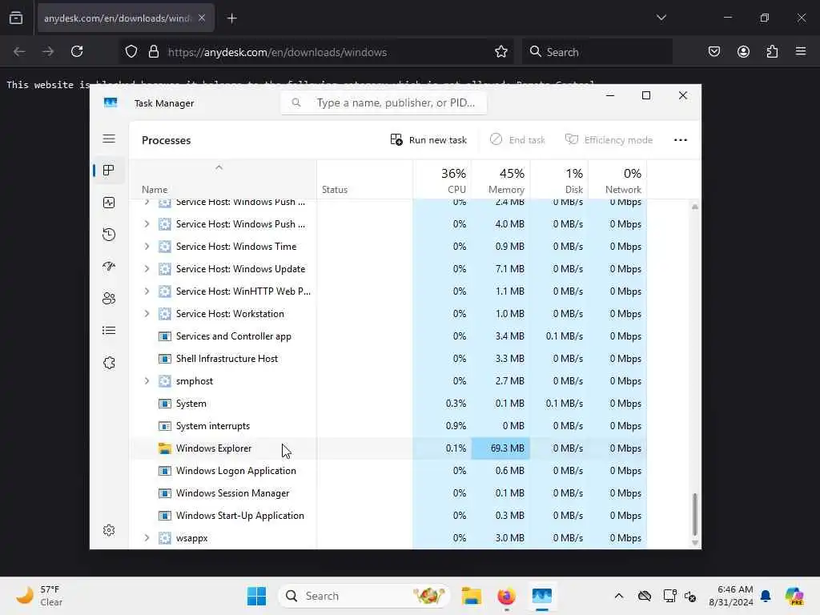The width and height of the screenshot is (820, 615).
Task: Sort by the Network column header
Action: point(617,179)
